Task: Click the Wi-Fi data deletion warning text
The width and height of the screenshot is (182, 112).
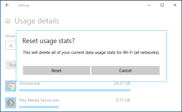Action: click(91, 52)
